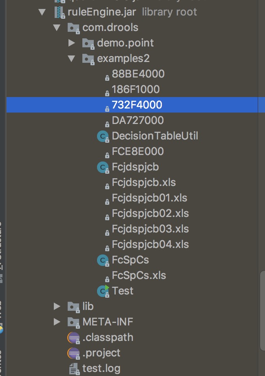The height and width of the screenshot is (376, 265).
Task: Click the runnable Test class icon
Action: coord(103,291)
